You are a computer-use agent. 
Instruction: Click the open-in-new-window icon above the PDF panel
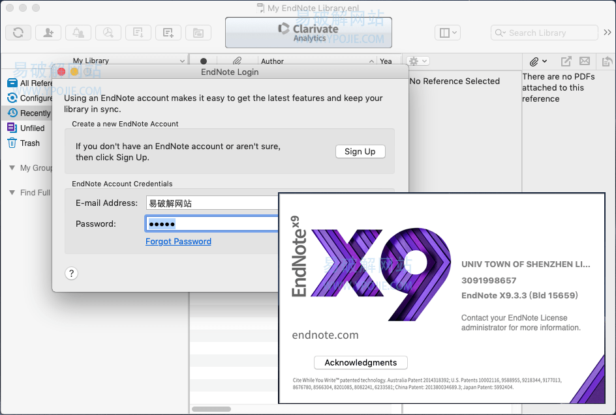(x=566, y=61)
